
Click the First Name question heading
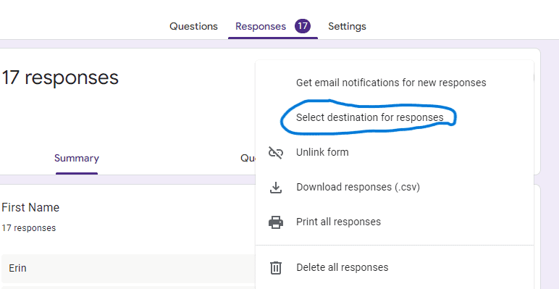tap(30, 207)
